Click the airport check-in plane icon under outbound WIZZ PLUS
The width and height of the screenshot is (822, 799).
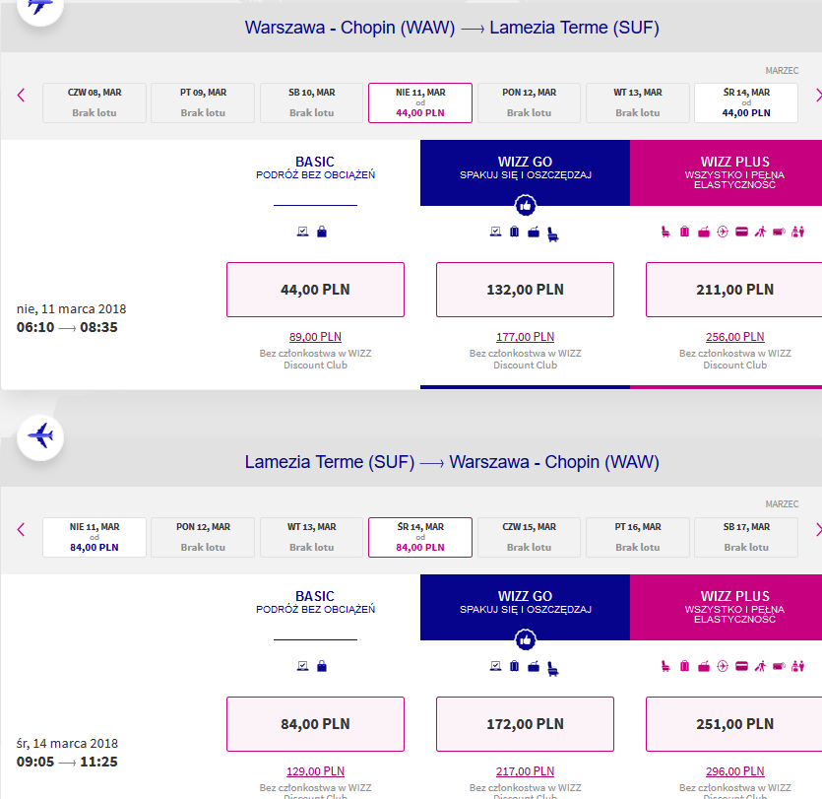point(723,232)
